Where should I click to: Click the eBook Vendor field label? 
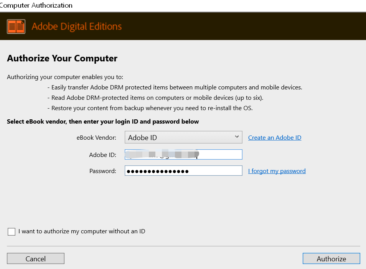96,137
